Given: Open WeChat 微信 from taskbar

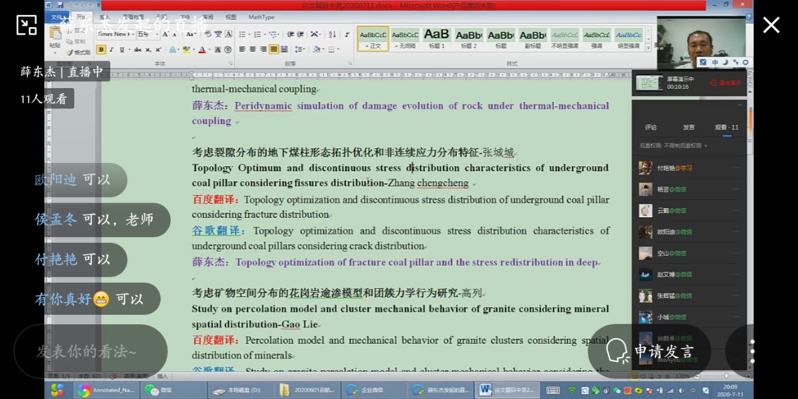Looking at the screenshot, I should pos(173,390).
